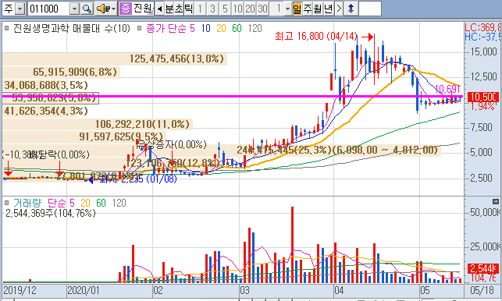Click the left arrow before 분 button
The height and width of the screenshot is (301, 502).
159,9
